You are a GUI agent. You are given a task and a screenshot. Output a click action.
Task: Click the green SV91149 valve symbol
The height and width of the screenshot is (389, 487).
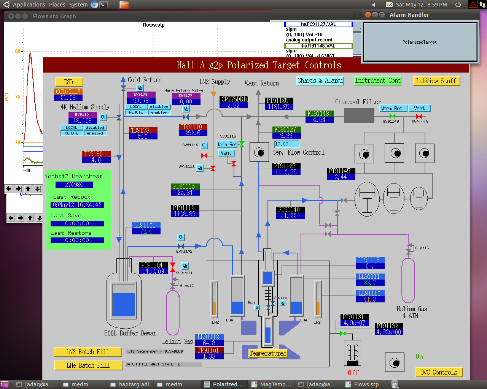[392, 116]
